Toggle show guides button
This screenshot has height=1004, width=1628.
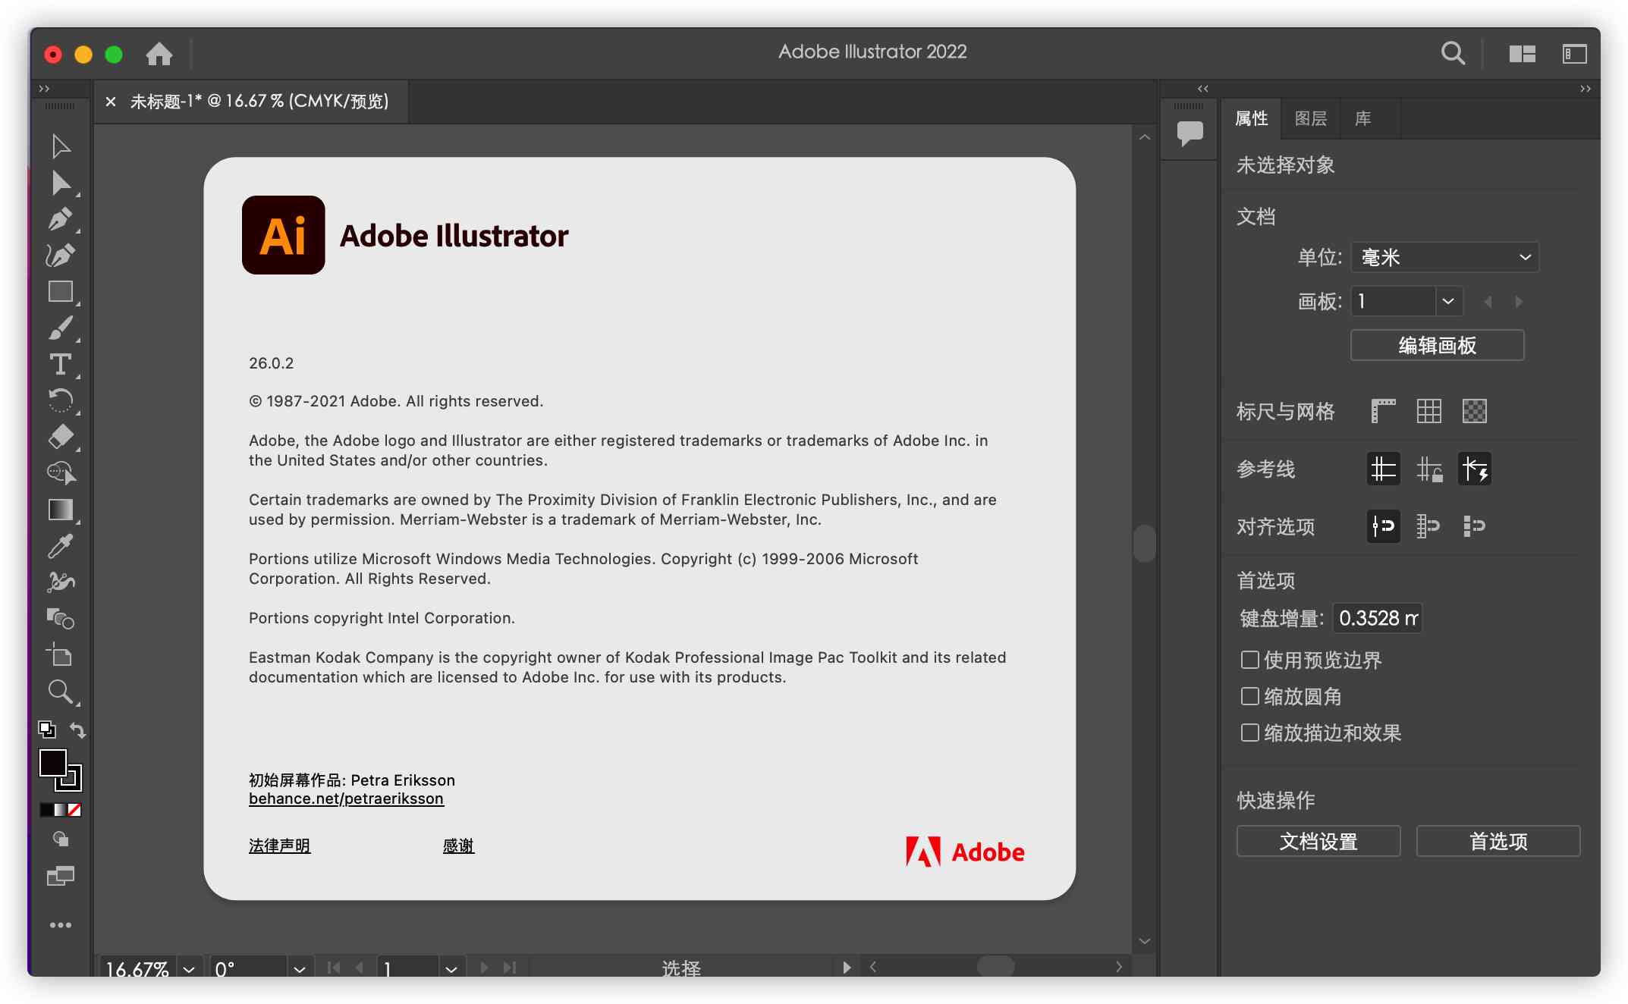coord(1384,469)
